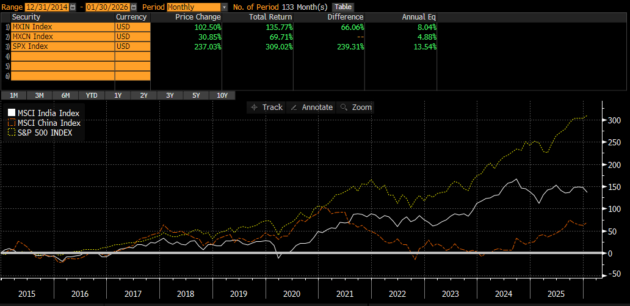
Task: Select the YTD time range tab
Action: (92, 95)
